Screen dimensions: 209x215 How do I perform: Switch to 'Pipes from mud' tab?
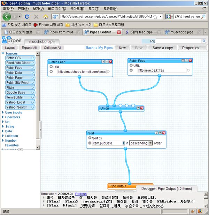(62, 32)
